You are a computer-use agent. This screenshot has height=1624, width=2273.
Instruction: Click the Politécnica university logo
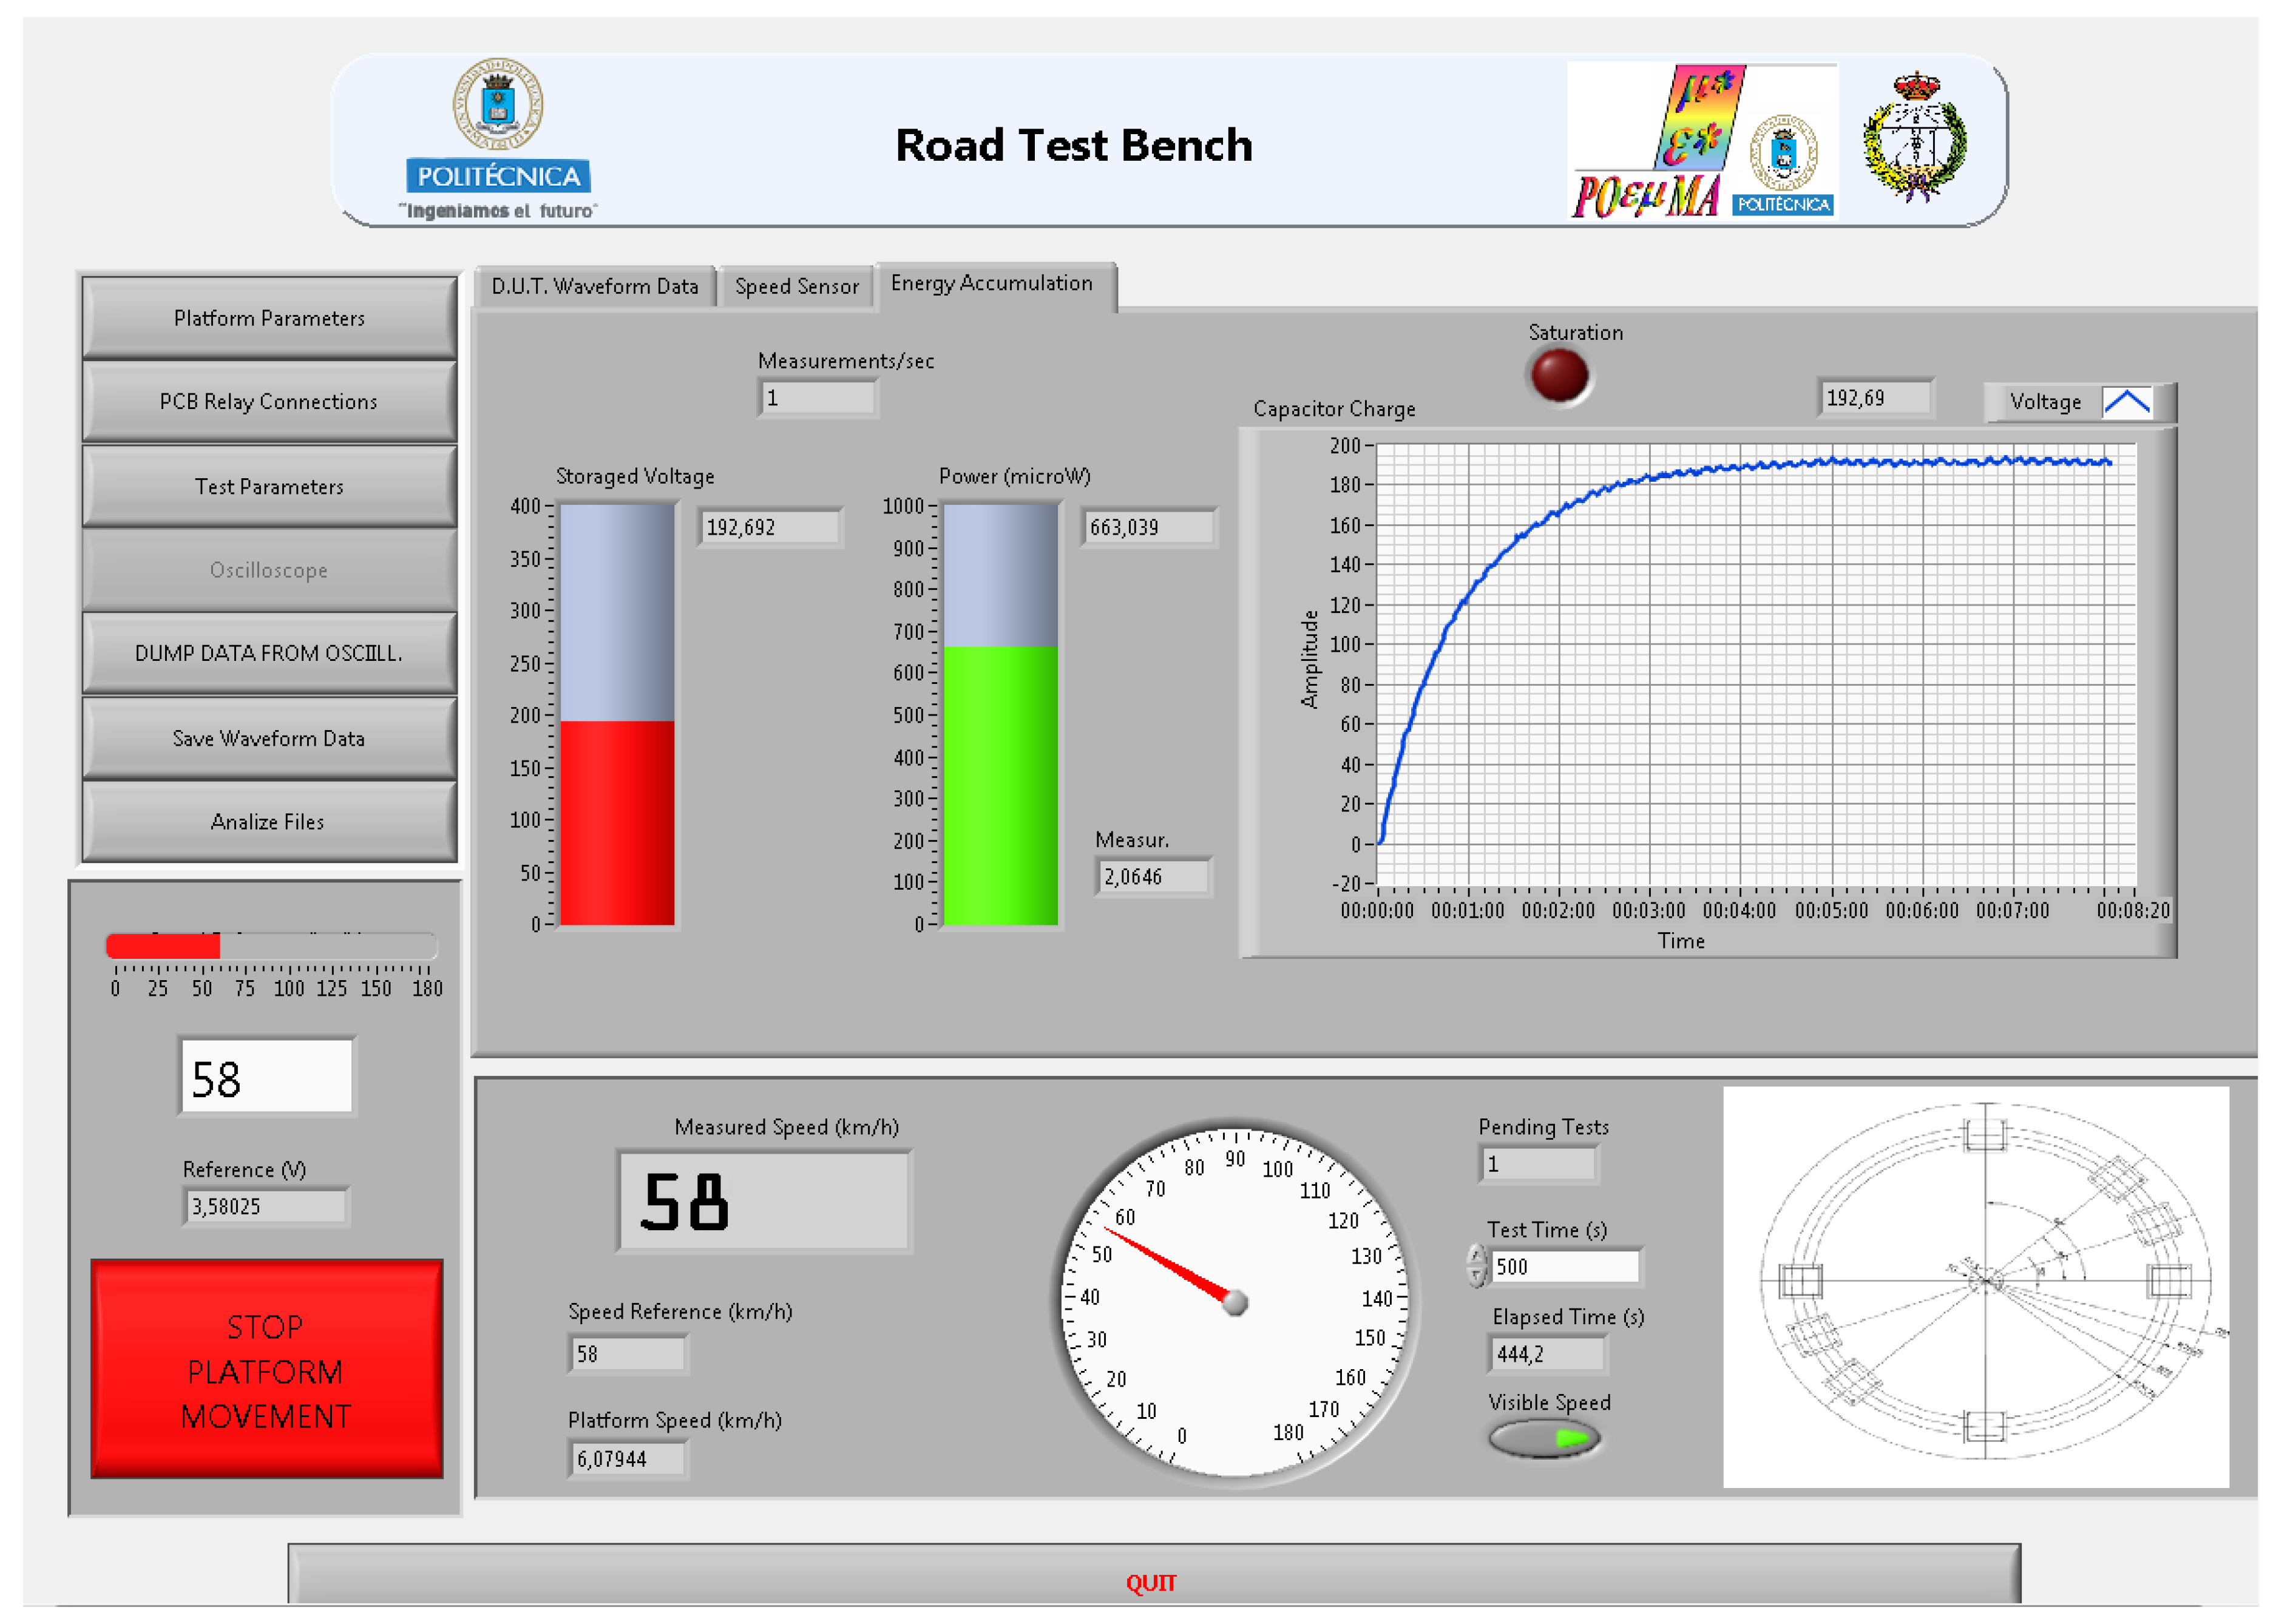(x=497, y=138)
